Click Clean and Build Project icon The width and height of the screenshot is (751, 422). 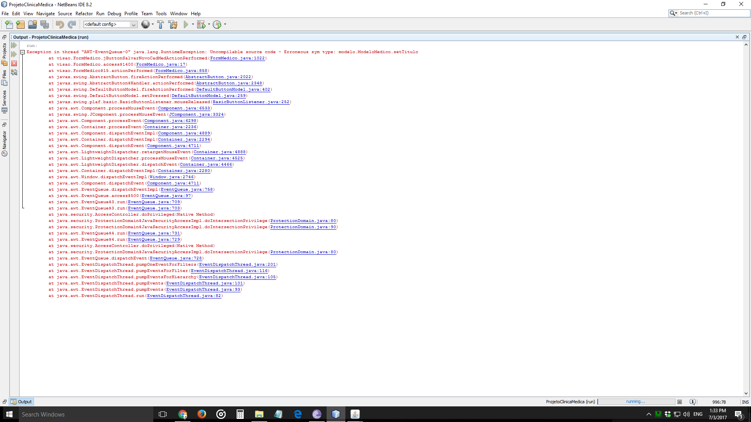pyautogui.click(x=172, y=25)
